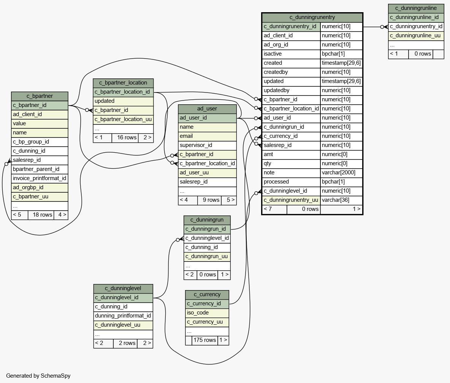
Task: Open the c_dunningrunentry table header
Action: coord(312,18)
